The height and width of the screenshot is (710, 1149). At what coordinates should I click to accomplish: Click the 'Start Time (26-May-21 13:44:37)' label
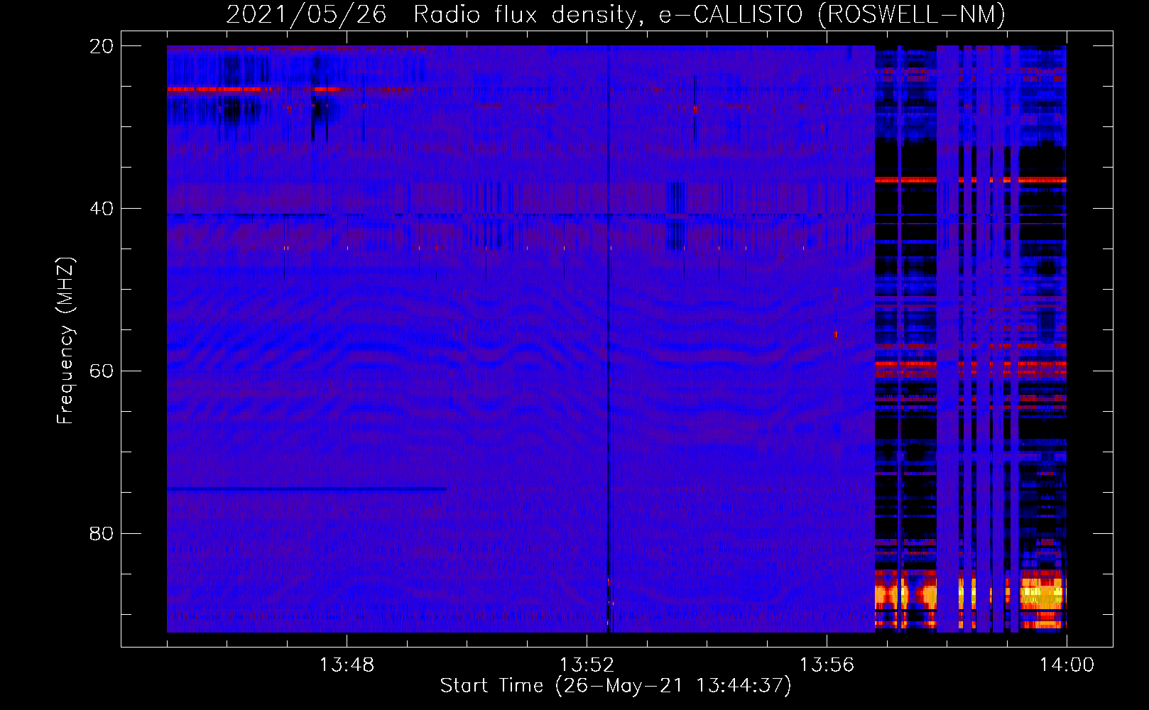point(616,686)
